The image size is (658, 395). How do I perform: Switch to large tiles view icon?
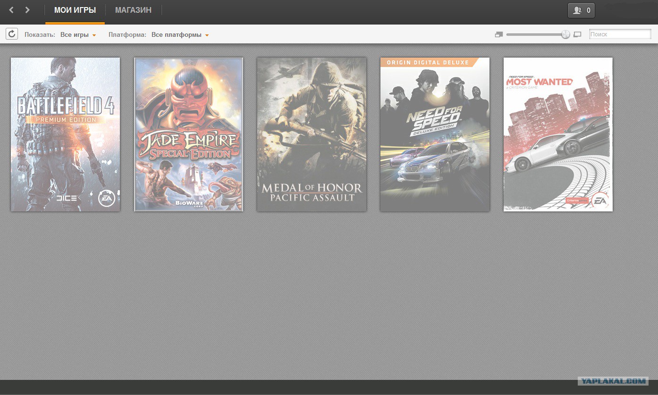tap(577, 34)
